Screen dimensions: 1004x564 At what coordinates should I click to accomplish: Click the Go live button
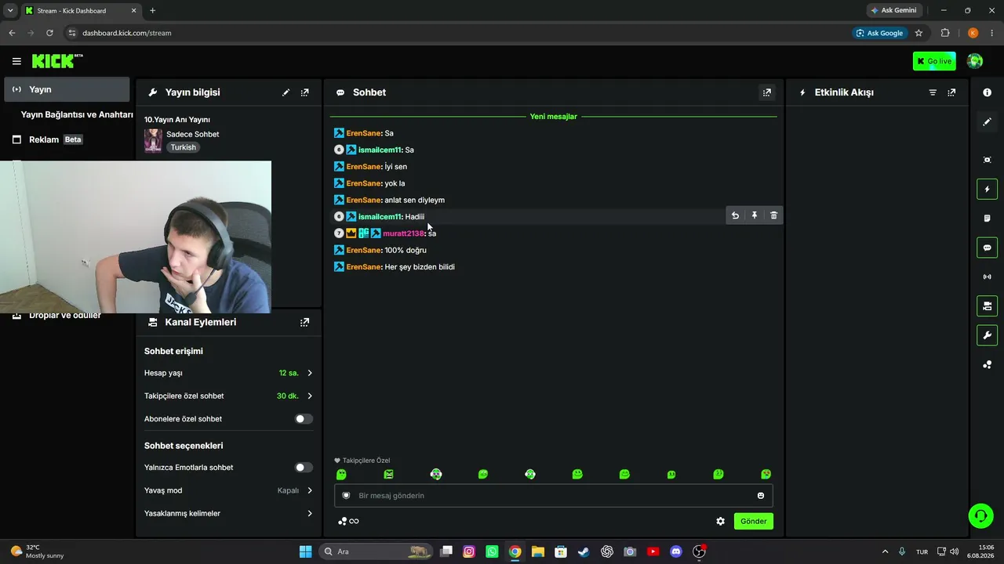934,61
